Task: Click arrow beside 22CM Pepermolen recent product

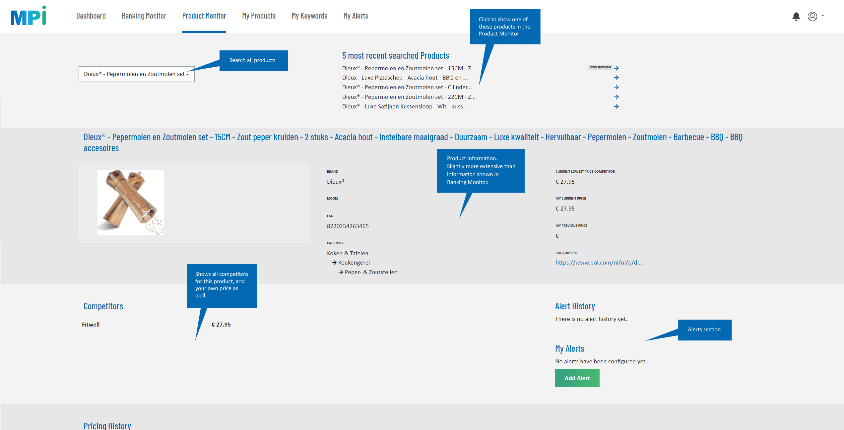Action: tap(616, 97)
